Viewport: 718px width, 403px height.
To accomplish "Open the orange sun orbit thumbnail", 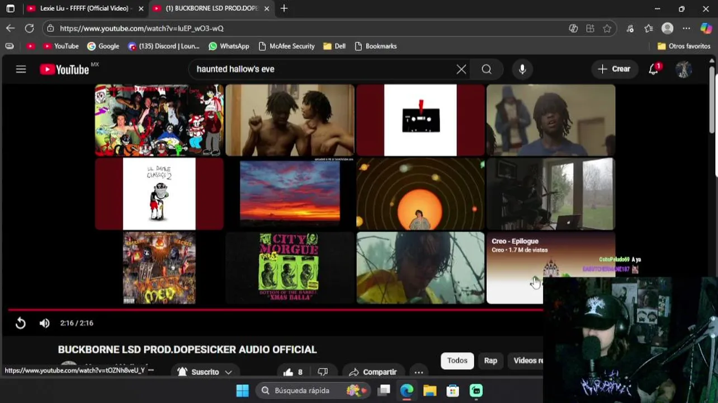I will click(421, 194).
